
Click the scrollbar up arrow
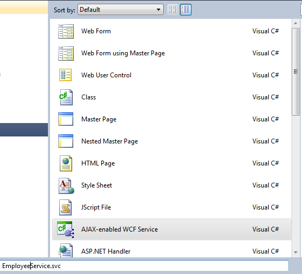coord(296,23)
